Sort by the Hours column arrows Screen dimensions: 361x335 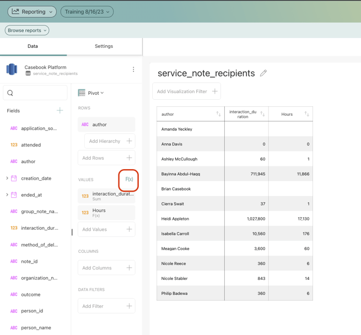[x=306, y=114]
